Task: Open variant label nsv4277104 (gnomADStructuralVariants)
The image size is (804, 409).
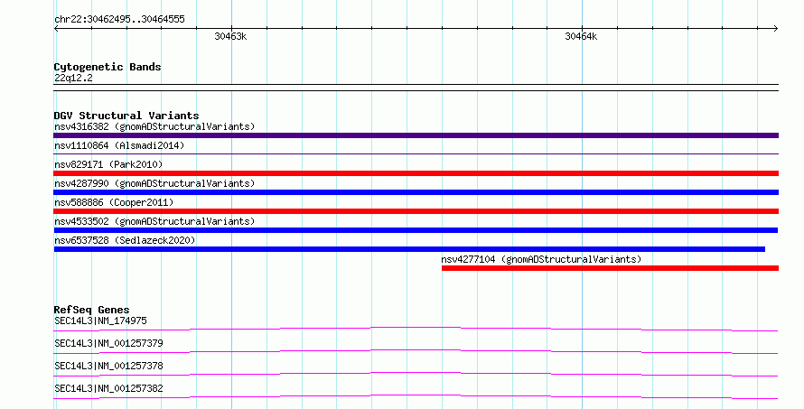Action: click(541, 259)
